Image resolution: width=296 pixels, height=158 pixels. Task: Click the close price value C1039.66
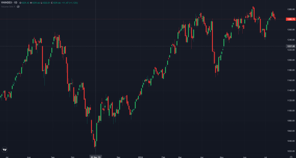tap(57, 3)
